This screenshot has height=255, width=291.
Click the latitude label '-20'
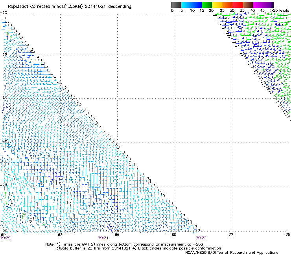pyautogui.click(x=4, y=13)
